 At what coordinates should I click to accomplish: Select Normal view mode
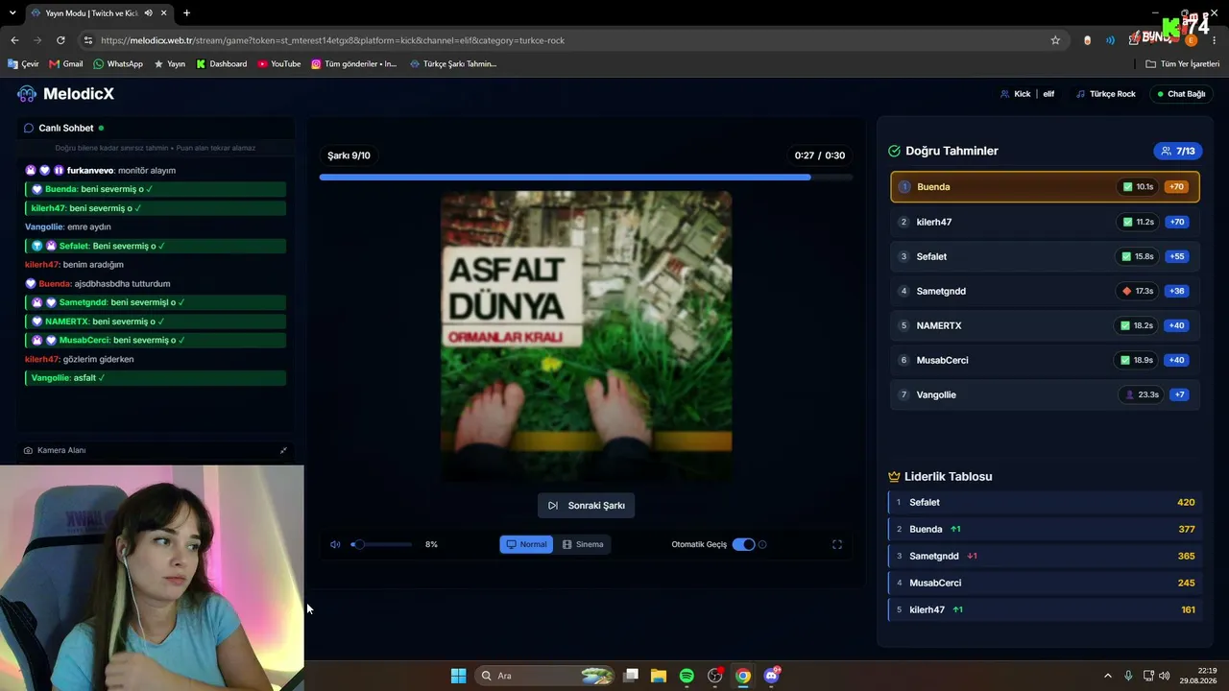[x=526, y=544]
